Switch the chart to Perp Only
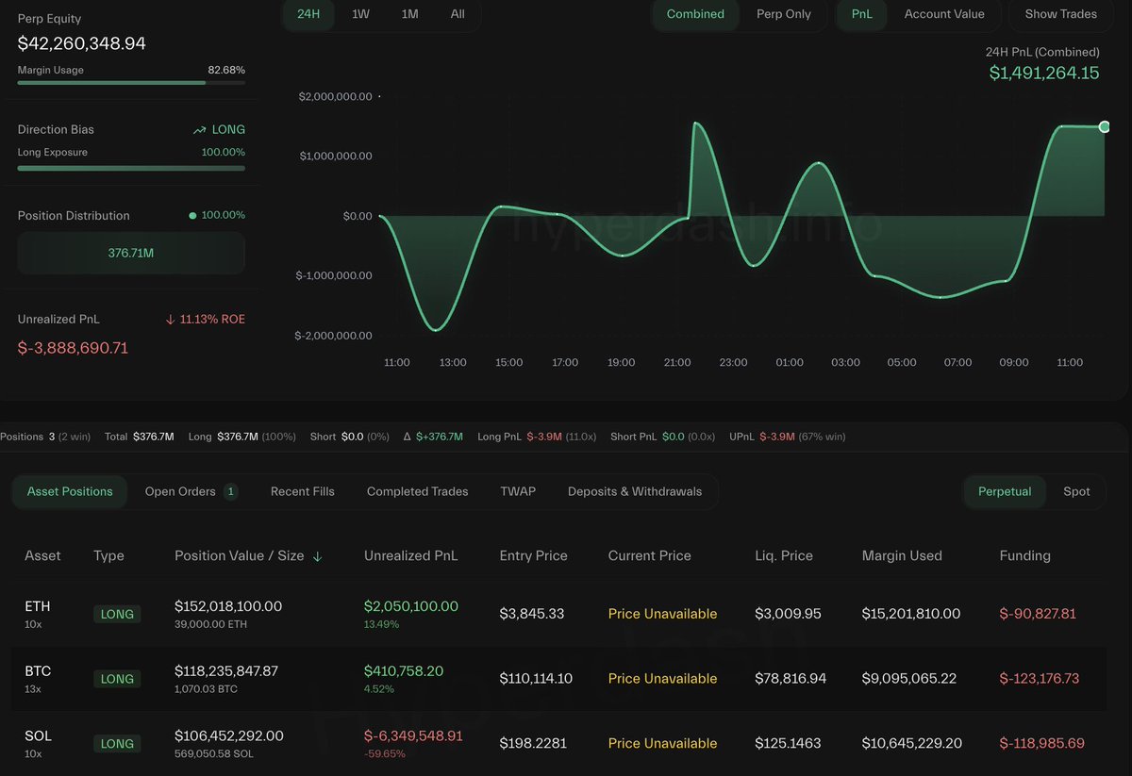This screenshot has width=1132, height=776. pyautogui.click(x=783, y=14)
